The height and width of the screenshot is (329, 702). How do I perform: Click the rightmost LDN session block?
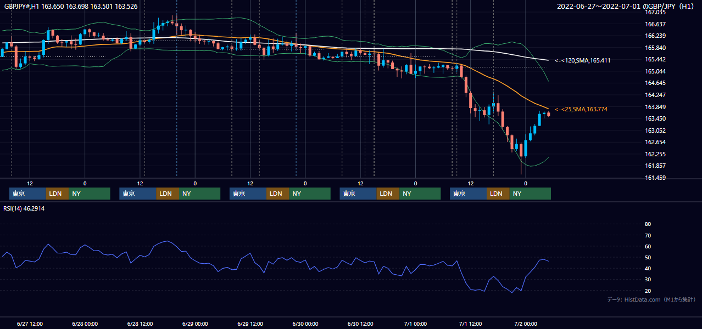coord(498,194)
